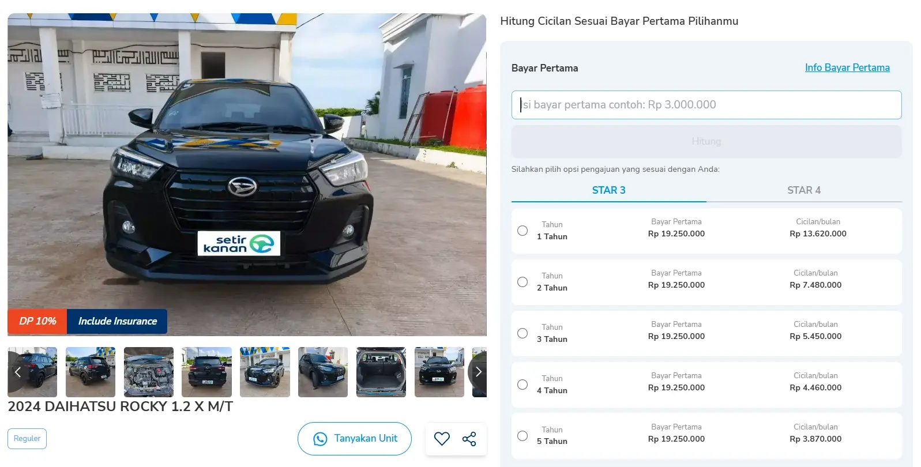Viewport: 921px width, 467px height.
Task: Click the DP 10% badge
Action: point(37,321)
